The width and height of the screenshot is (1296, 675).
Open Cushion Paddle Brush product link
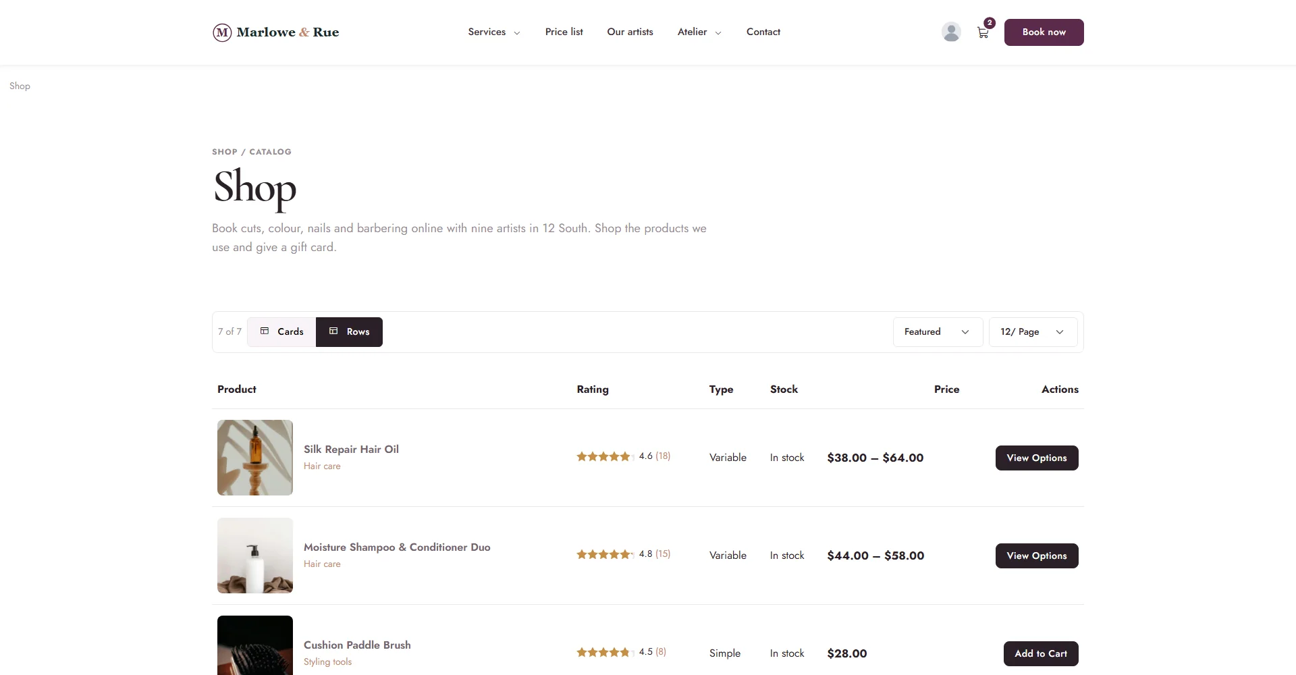[x=357, y=645]
